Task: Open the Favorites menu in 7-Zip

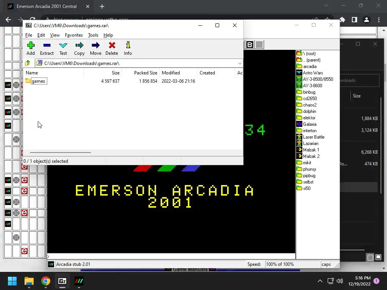Action: point(74,35)
